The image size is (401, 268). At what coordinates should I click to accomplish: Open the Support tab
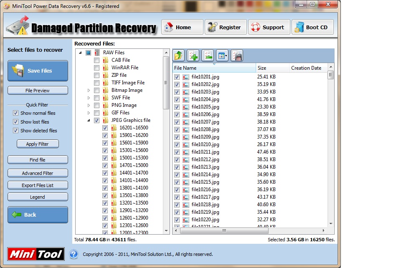tap(269, 27)
